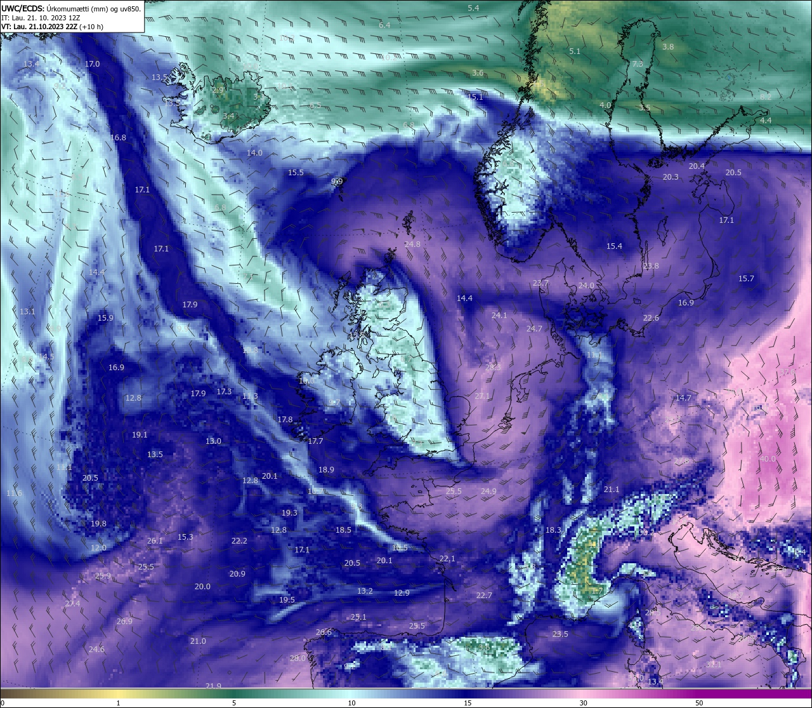The height and width of the screenshot is (708, 812).
Task: Click the map value '23.7'
Action: 540,283
